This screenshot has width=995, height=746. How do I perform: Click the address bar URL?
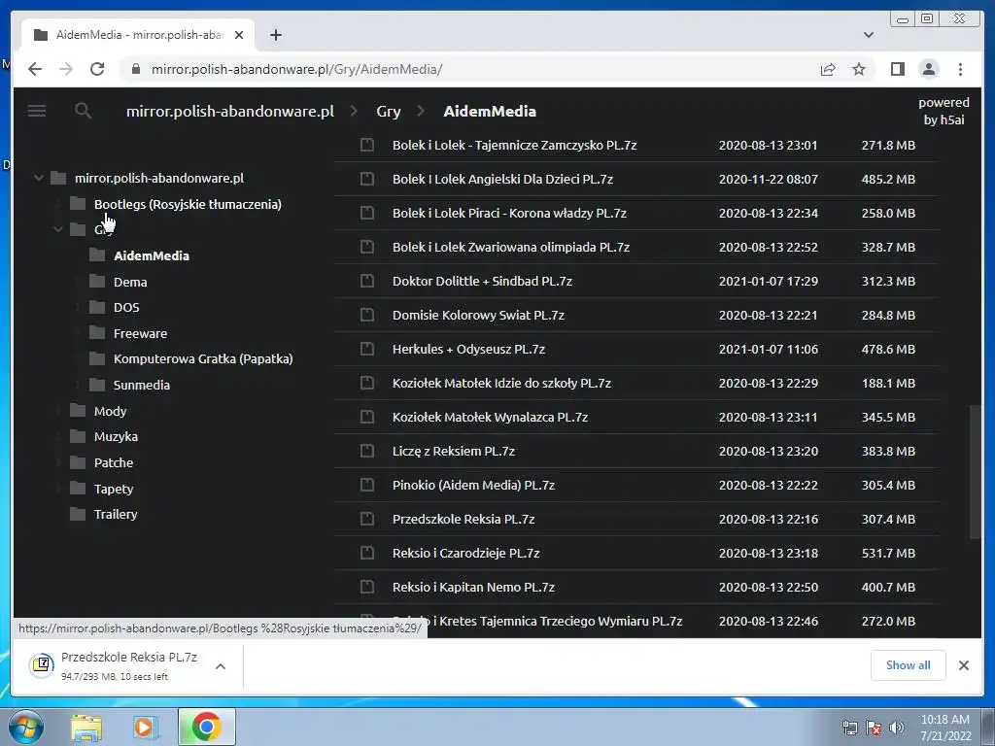click(296, 69)
